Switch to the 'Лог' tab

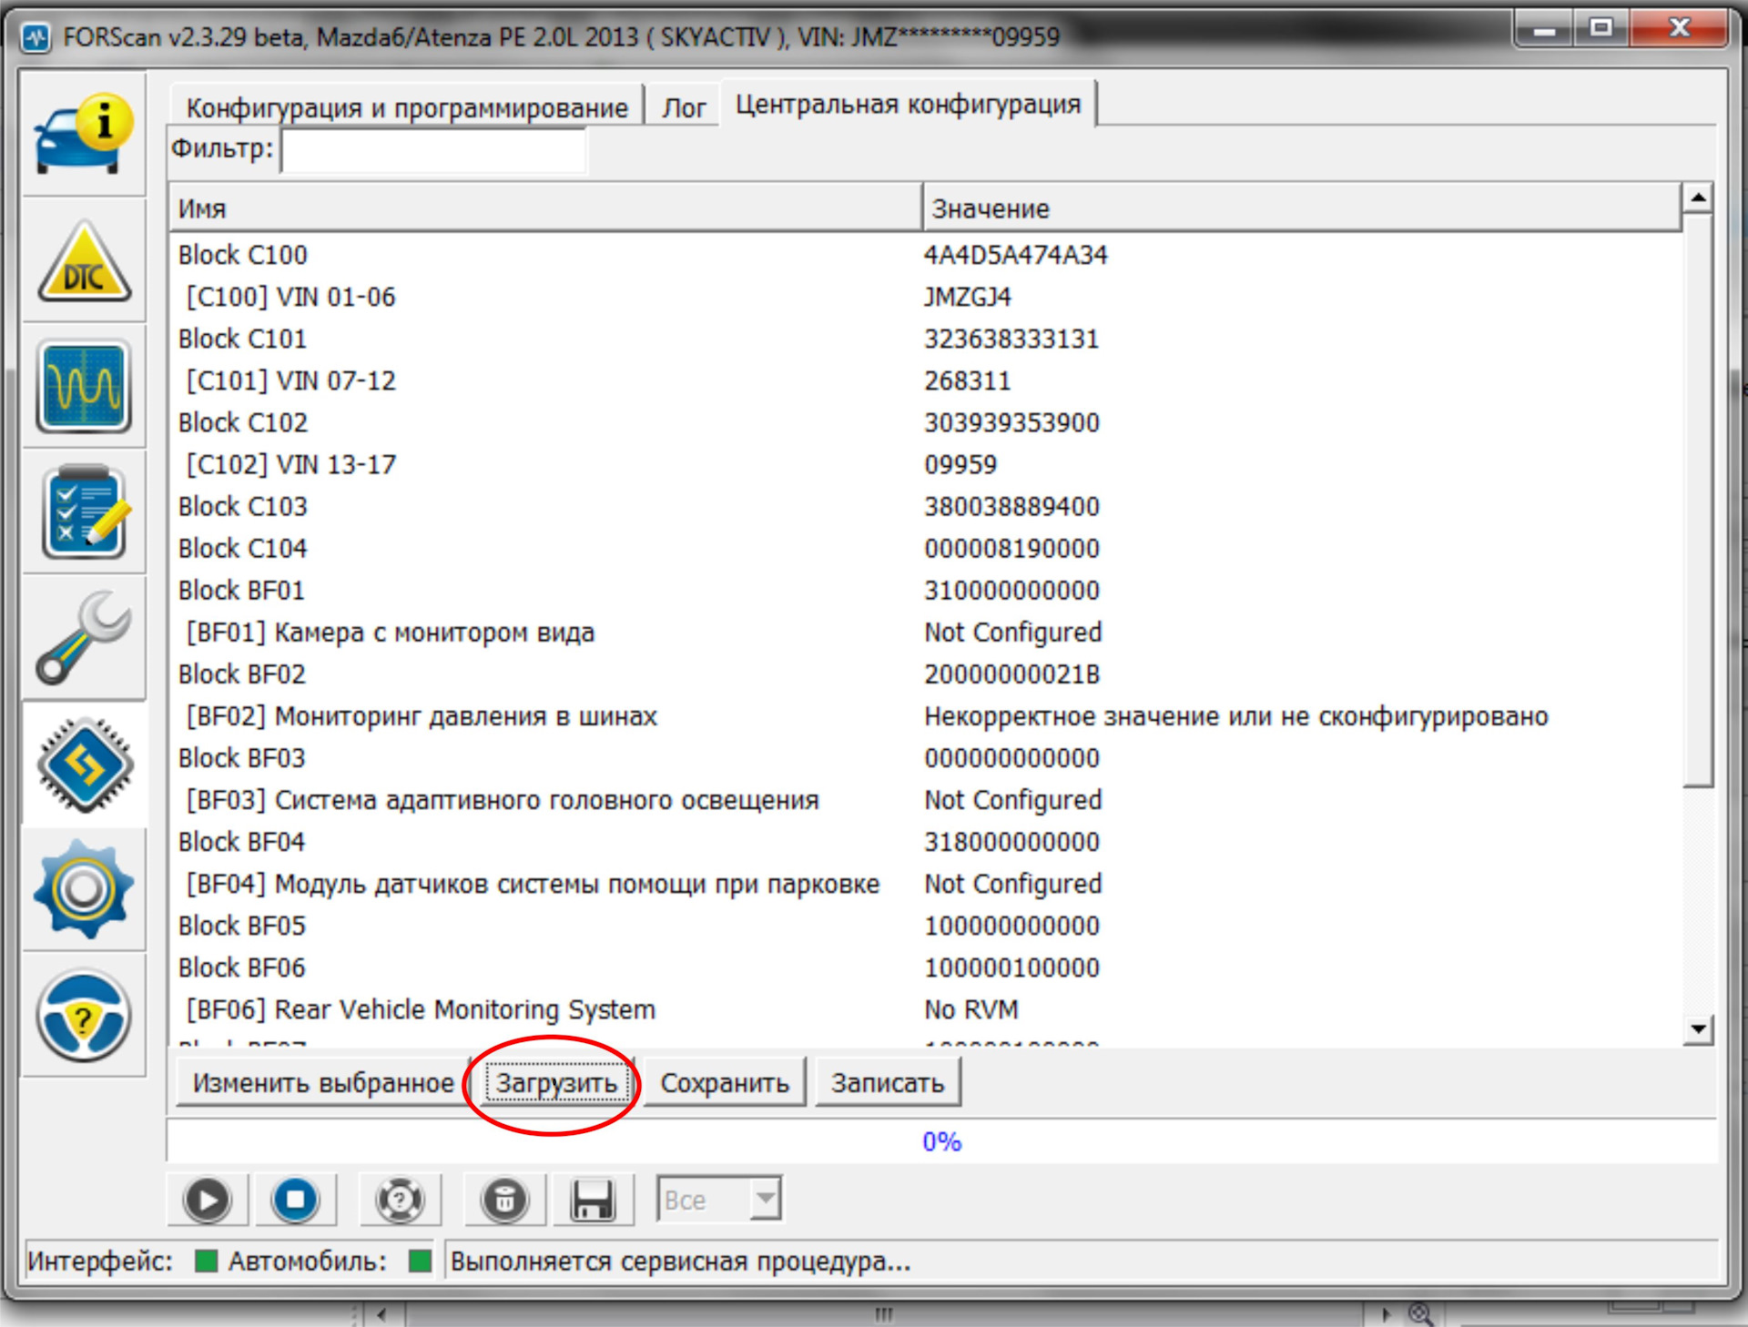683,107
